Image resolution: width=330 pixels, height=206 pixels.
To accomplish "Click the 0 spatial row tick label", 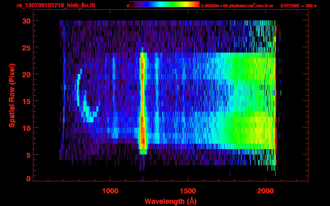I will coord(28,179).
